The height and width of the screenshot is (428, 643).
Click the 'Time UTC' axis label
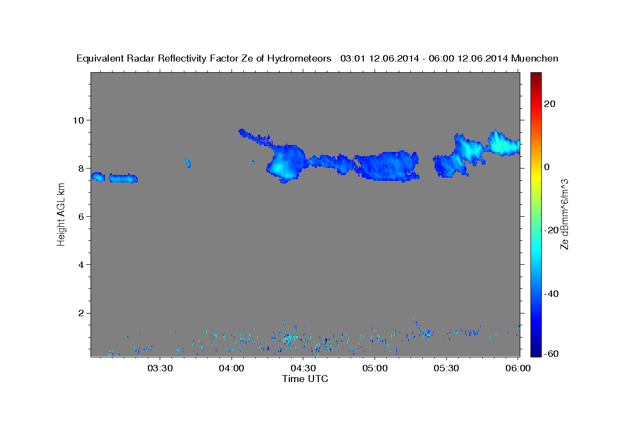tap(305, 379)
